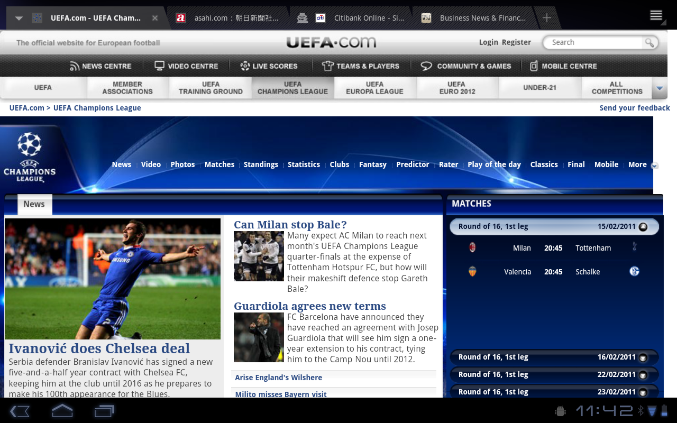Open the browser tab list dropdown arrow

[19, 18]
